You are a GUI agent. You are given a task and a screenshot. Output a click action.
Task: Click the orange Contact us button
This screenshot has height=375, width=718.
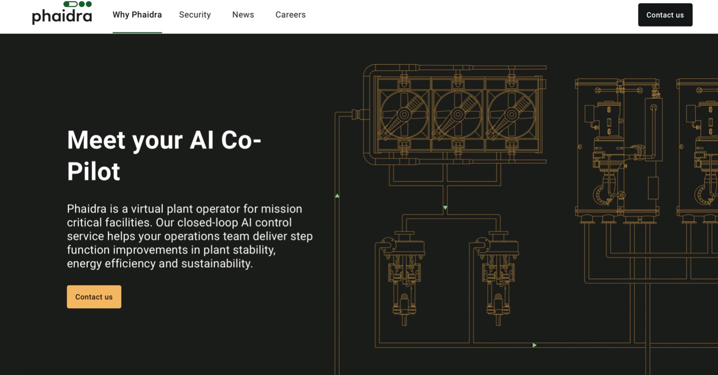click(94, 297)
